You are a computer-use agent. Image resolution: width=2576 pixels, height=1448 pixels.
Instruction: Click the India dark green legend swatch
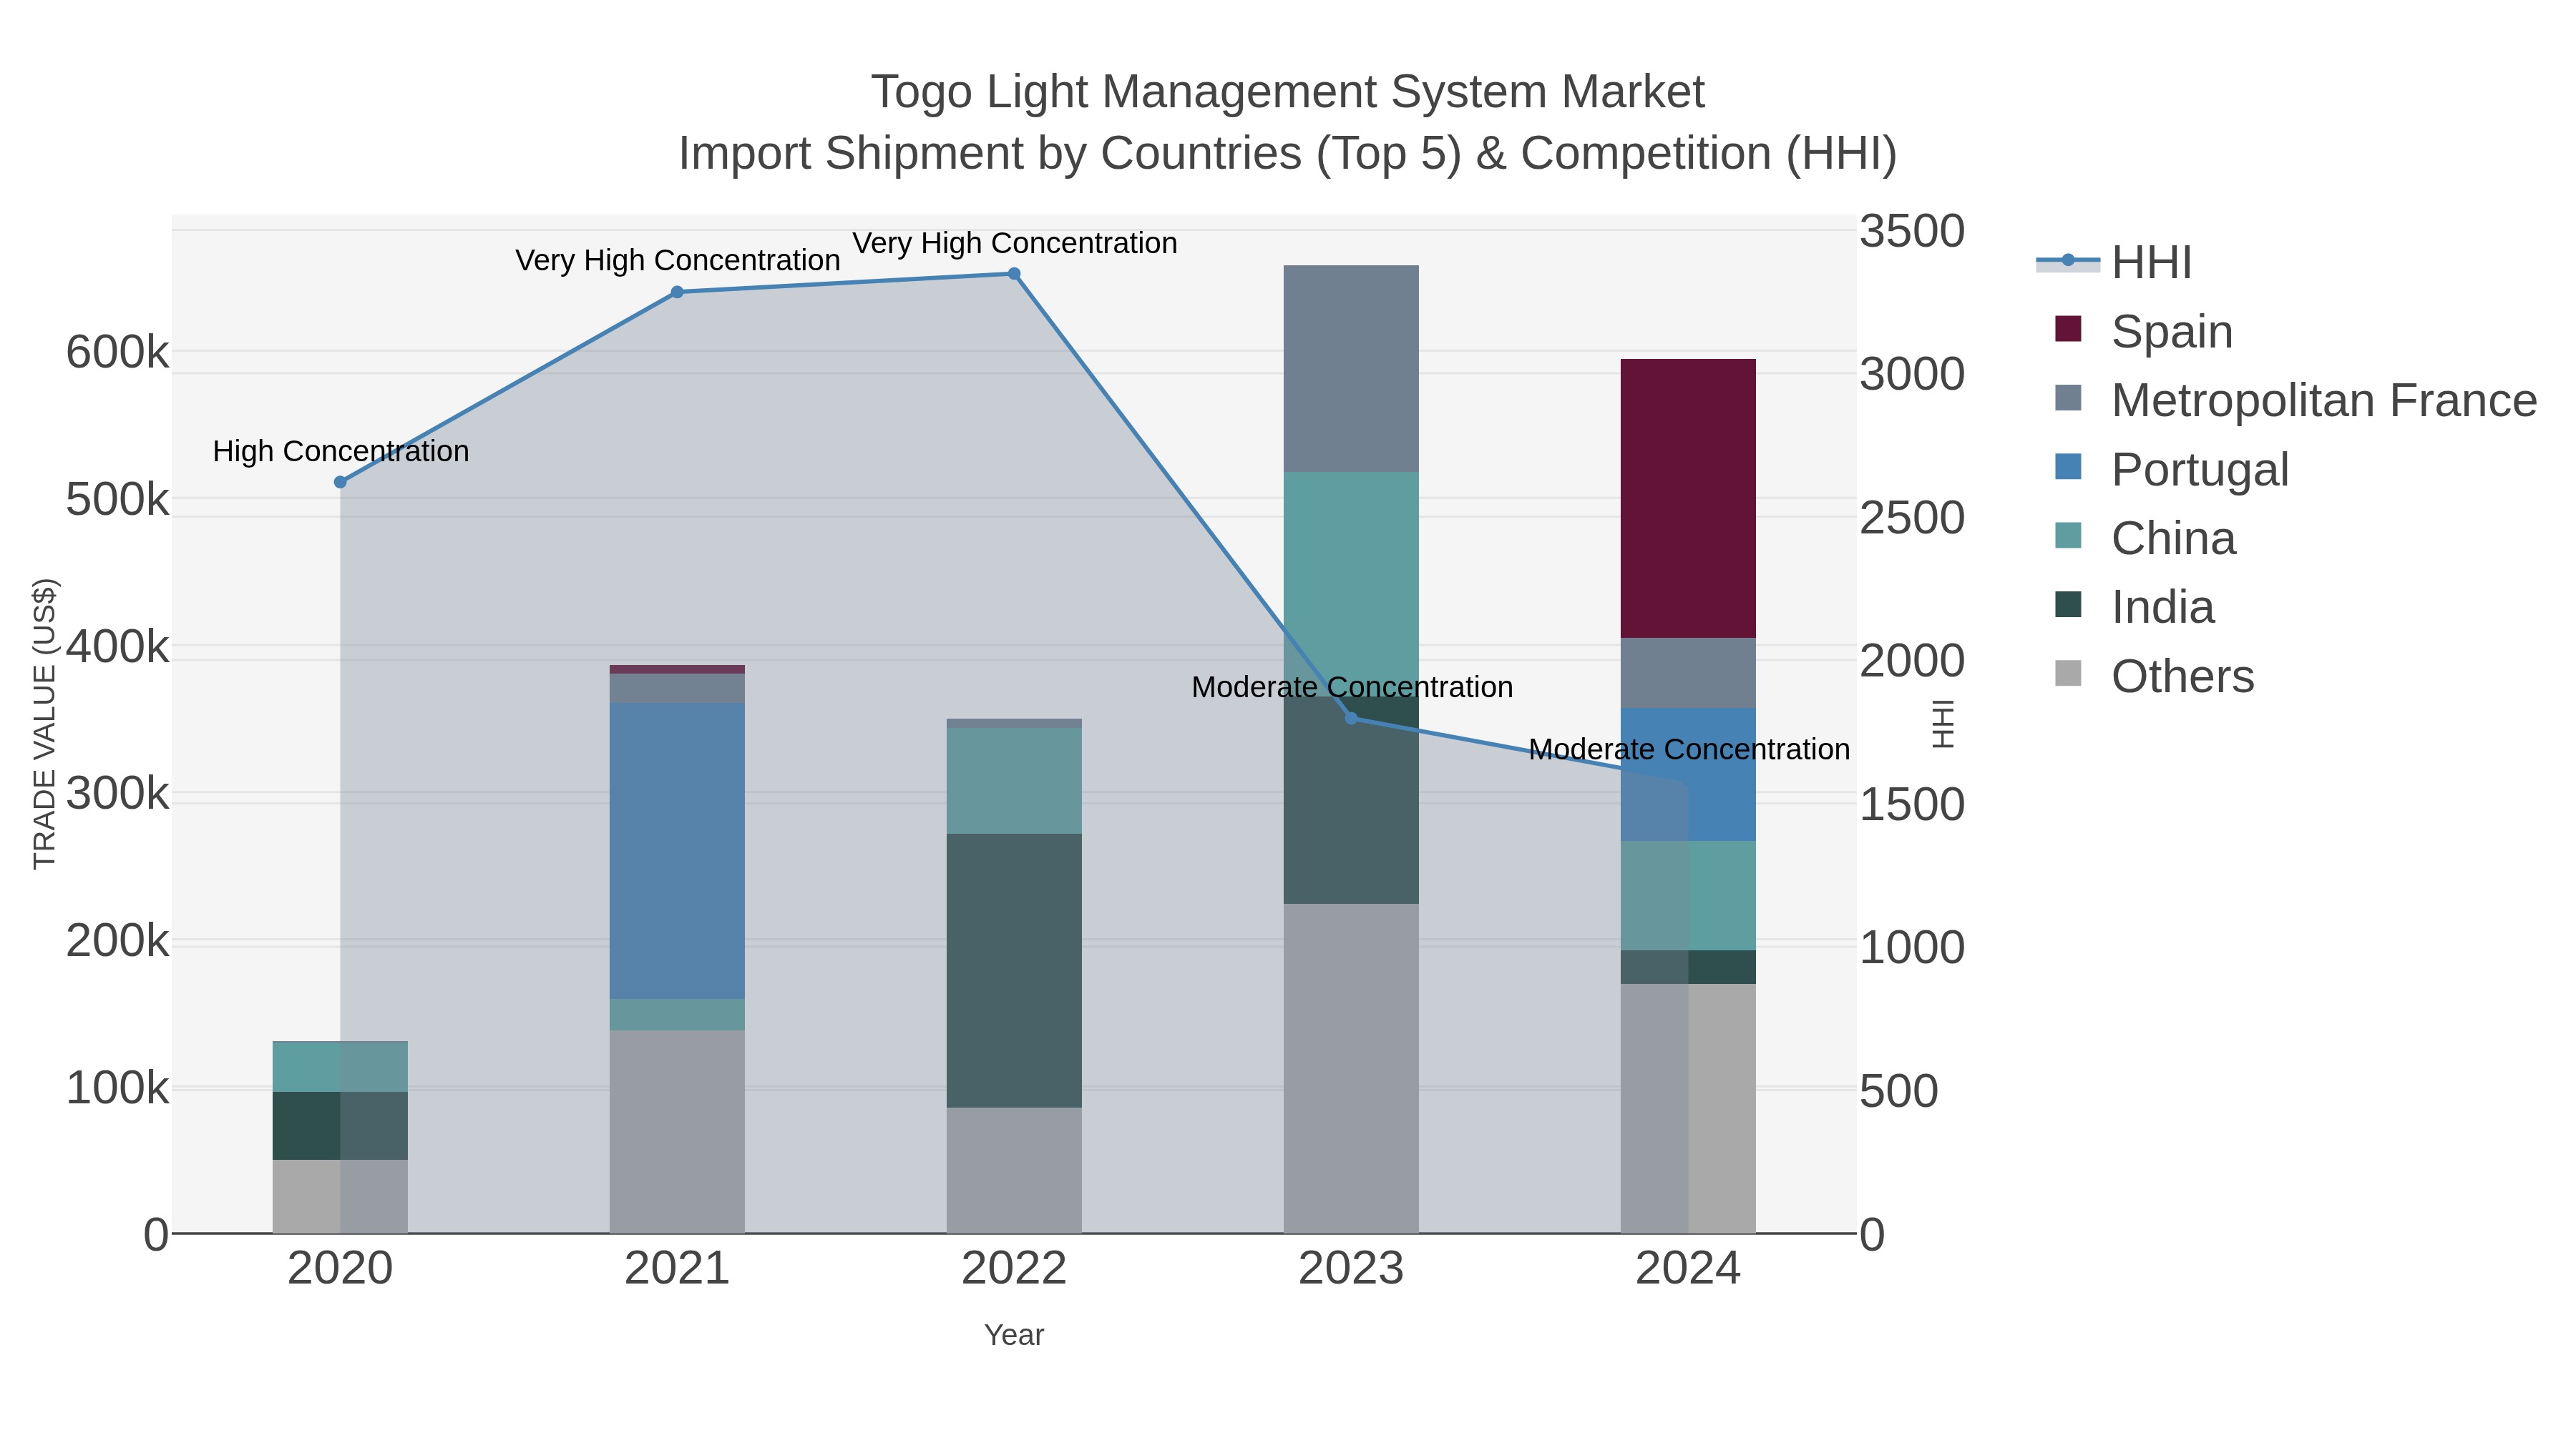point(2068,604)
